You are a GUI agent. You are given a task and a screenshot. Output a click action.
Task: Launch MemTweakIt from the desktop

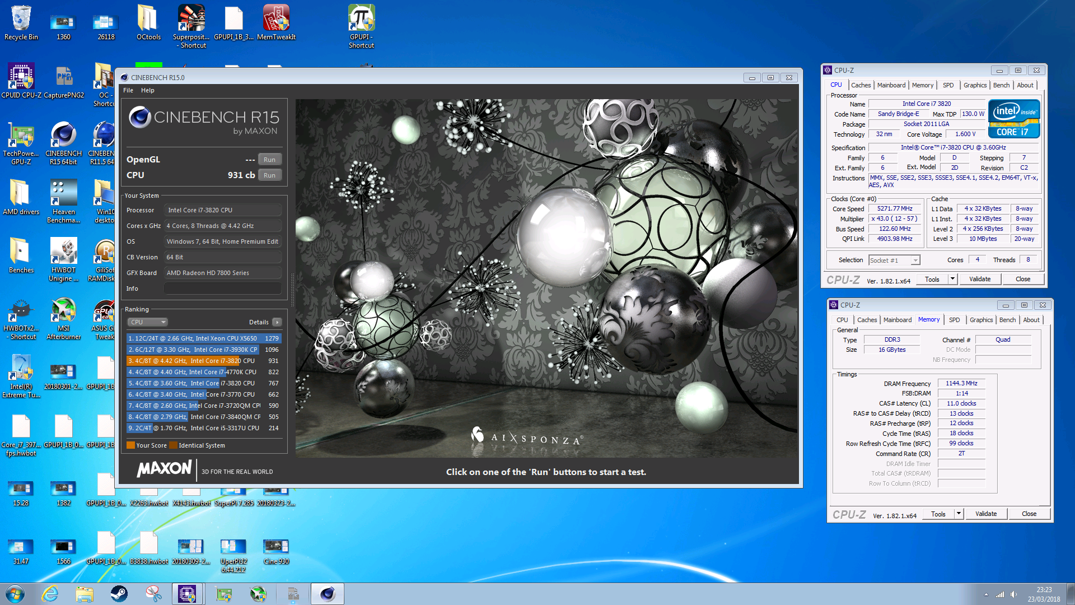click(x=276, y=22)
